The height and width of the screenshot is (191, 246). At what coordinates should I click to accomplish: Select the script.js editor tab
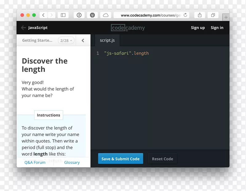click(x=107, y=41)
